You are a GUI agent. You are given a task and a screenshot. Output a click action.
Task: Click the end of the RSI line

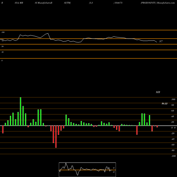point(157,42)
